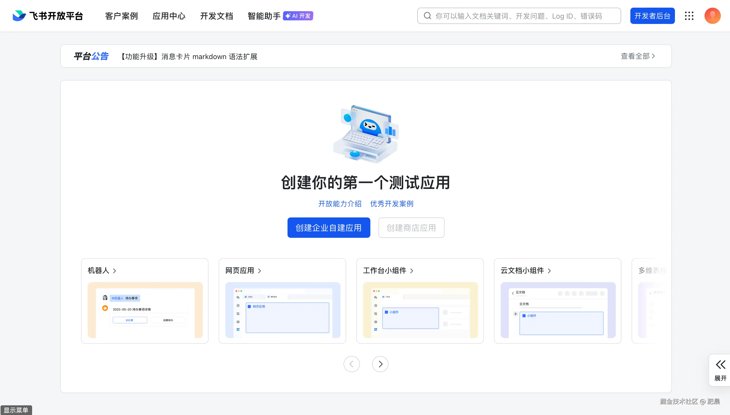
Task: Go back with the carousel left arrow
Action: pos(351,364)
